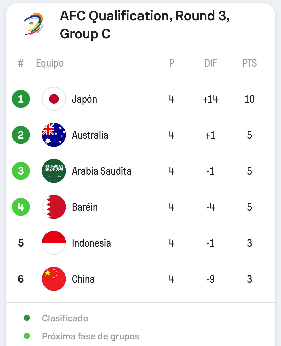Tap the Bahrain flag icon
Screen dimensions: 281x346
pos(54,207)
